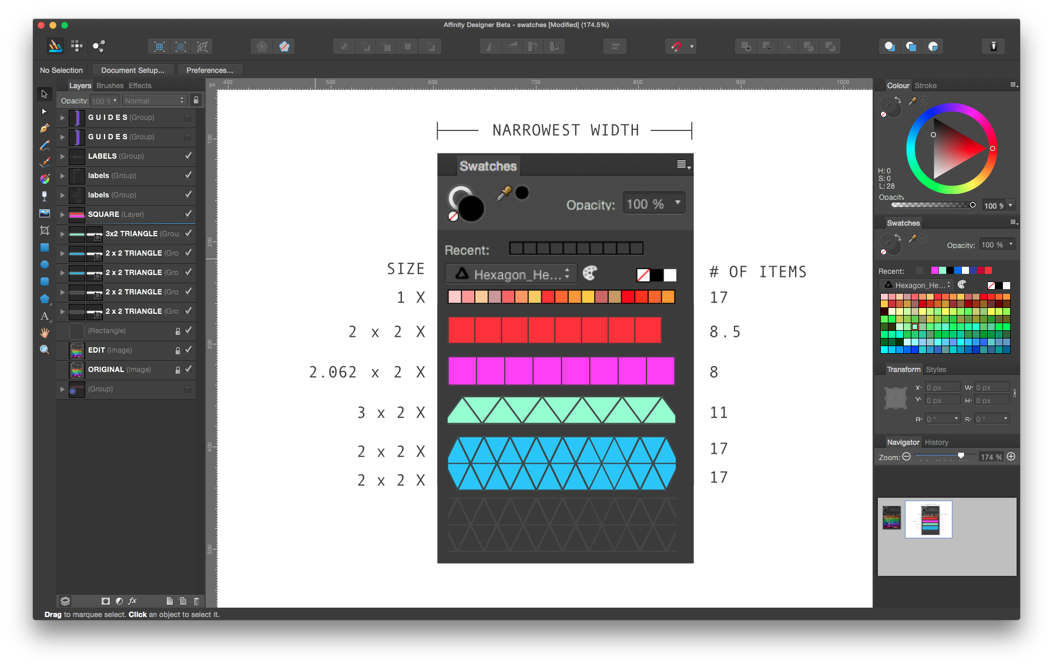This screenshot has width=1053, height=667.
Task: Open the Stroke panel tab
Action: [925, 85]
